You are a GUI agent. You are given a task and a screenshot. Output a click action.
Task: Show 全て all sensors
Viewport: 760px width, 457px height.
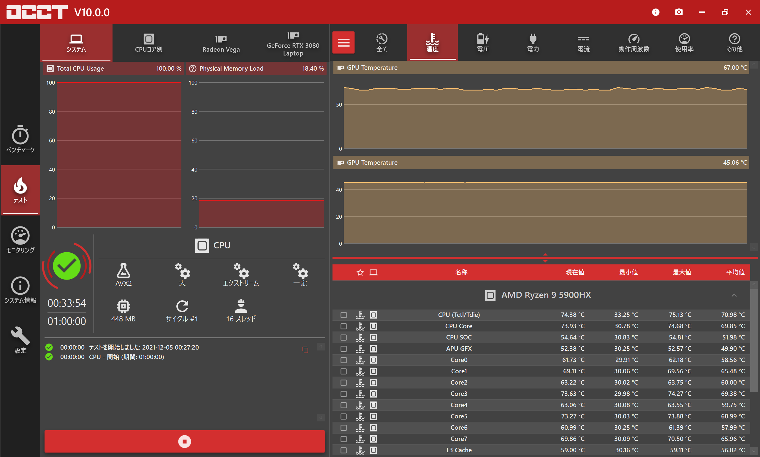pos(382,42)
